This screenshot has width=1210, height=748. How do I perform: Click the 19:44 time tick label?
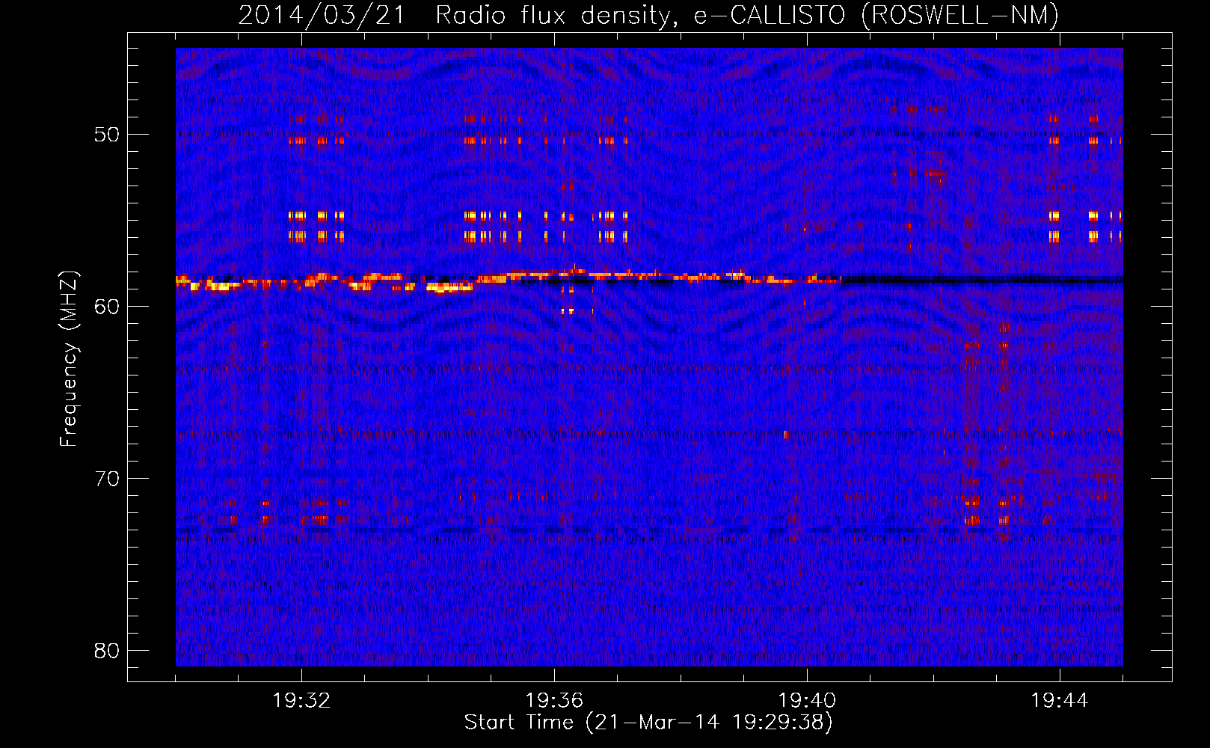pos(1060,701)
